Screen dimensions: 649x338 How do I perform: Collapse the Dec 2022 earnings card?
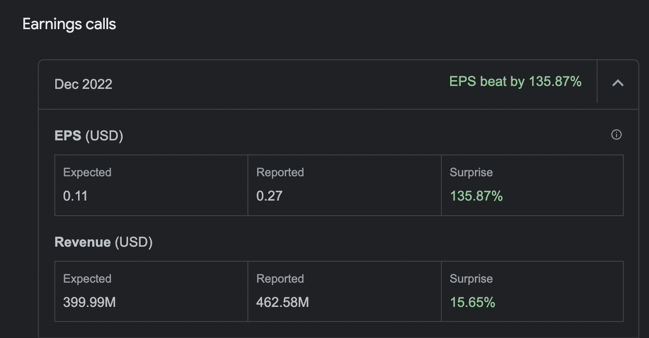tap(617, 83)
